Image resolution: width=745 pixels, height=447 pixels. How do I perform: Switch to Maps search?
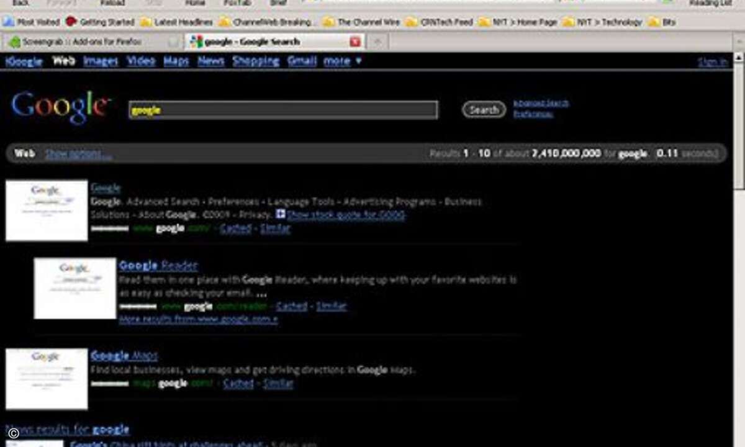[176, 61]
